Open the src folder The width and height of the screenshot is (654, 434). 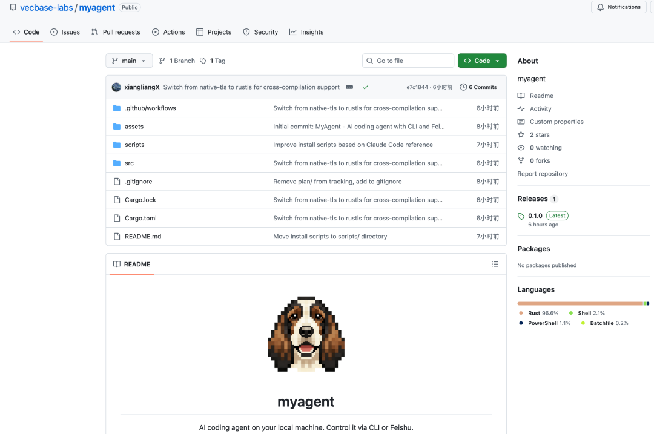pyautogui.click(x=129, y=163)
